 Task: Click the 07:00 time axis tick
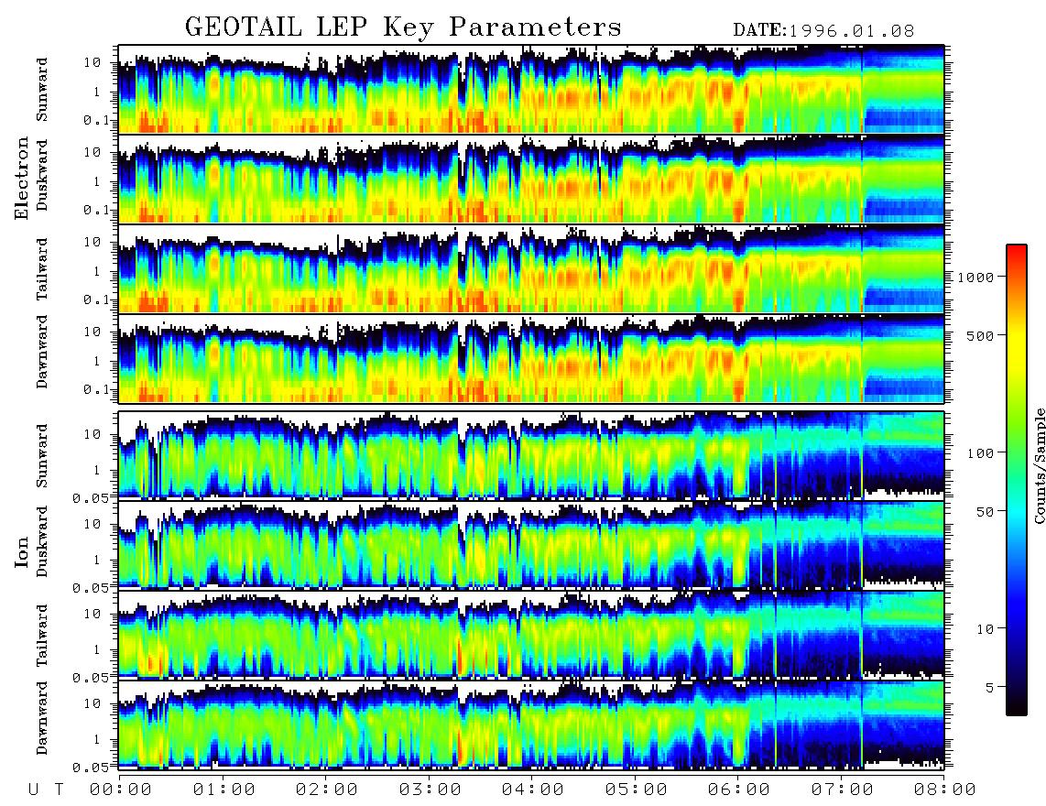point(843,790)
